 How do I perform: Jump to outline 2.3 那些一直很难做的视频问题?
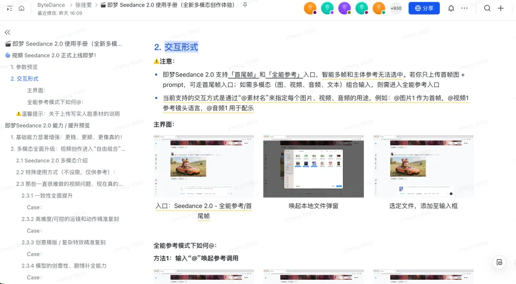[x=69, y=184]
